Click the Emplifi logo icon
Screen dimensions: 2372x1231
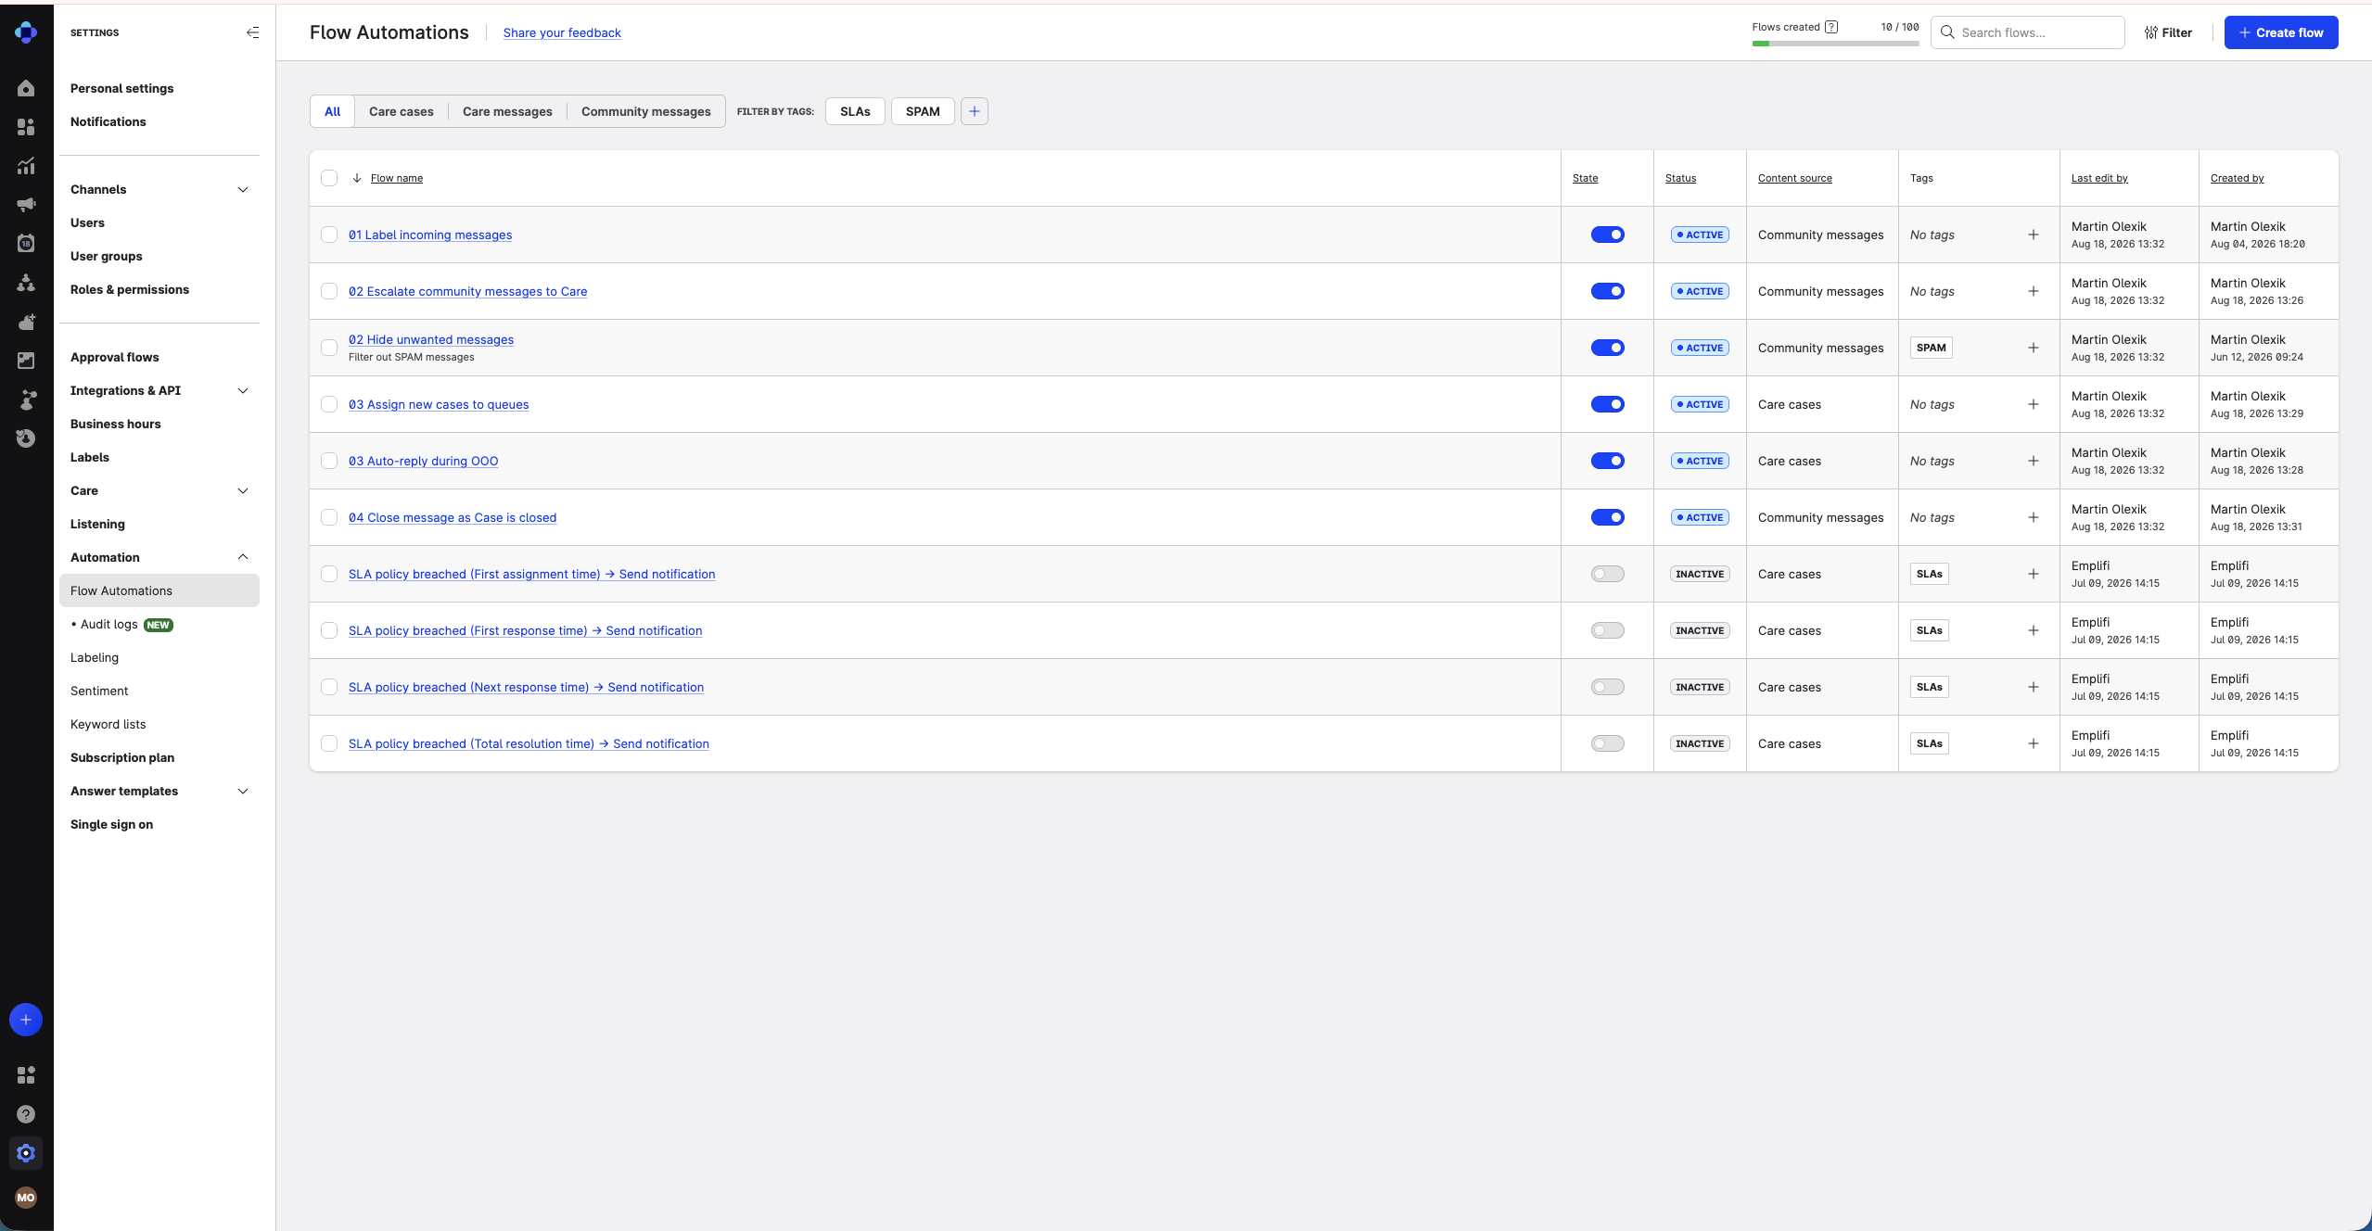(26, 32)
